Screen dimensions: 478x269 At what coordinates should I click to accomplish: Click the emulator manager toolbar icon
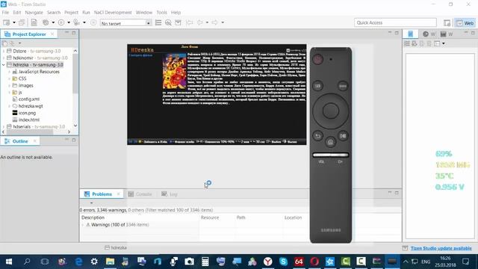[168, 22]
